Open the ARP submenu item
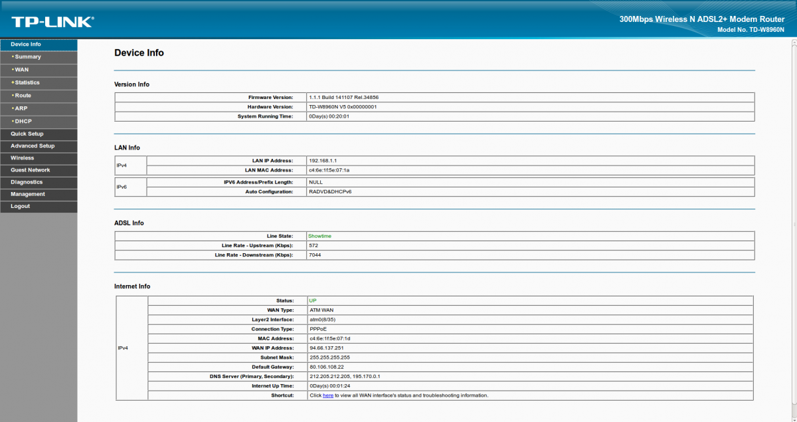The width and height of the screenshot is (797, 422). (x=39, y=108)
